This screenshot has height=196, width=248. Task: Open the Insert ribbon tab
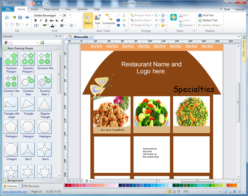(x=34, y=9)
